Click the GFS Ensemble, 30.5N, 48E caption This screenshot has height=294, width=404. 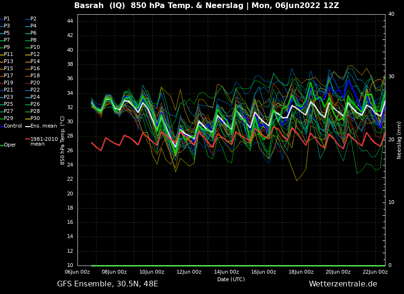(x=107, y=284)
